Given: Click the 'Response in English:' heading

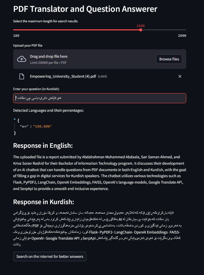Looking at the screenshot, I should (43, 146).
